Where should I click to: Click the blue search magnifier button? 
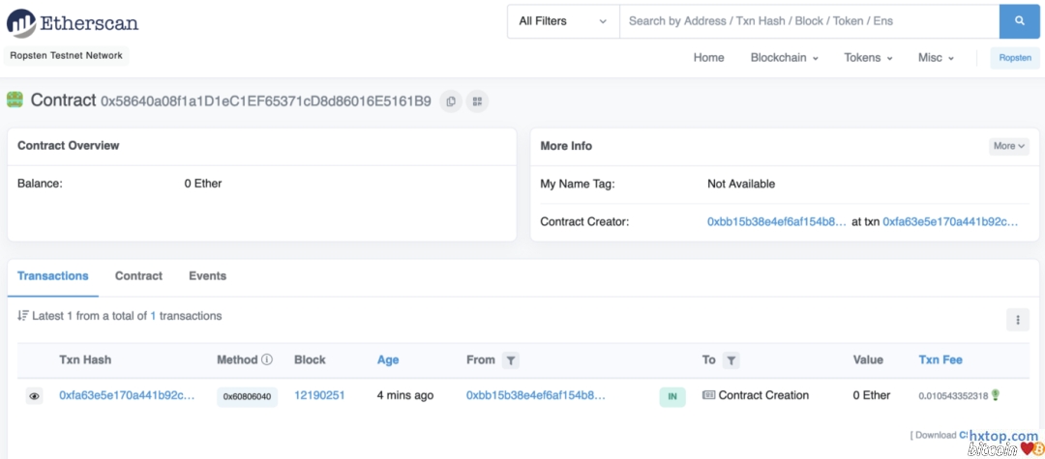coord(1019,21)
